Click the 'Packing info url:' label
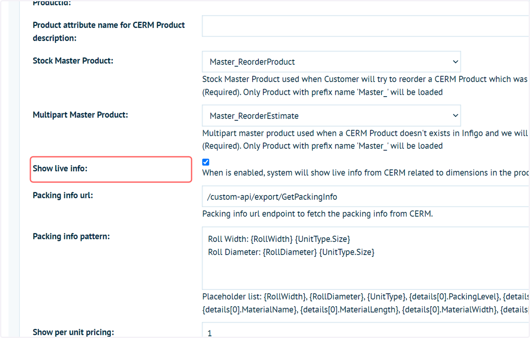The height and width of the screenshot is (338, 530). [x=63, y=195]
